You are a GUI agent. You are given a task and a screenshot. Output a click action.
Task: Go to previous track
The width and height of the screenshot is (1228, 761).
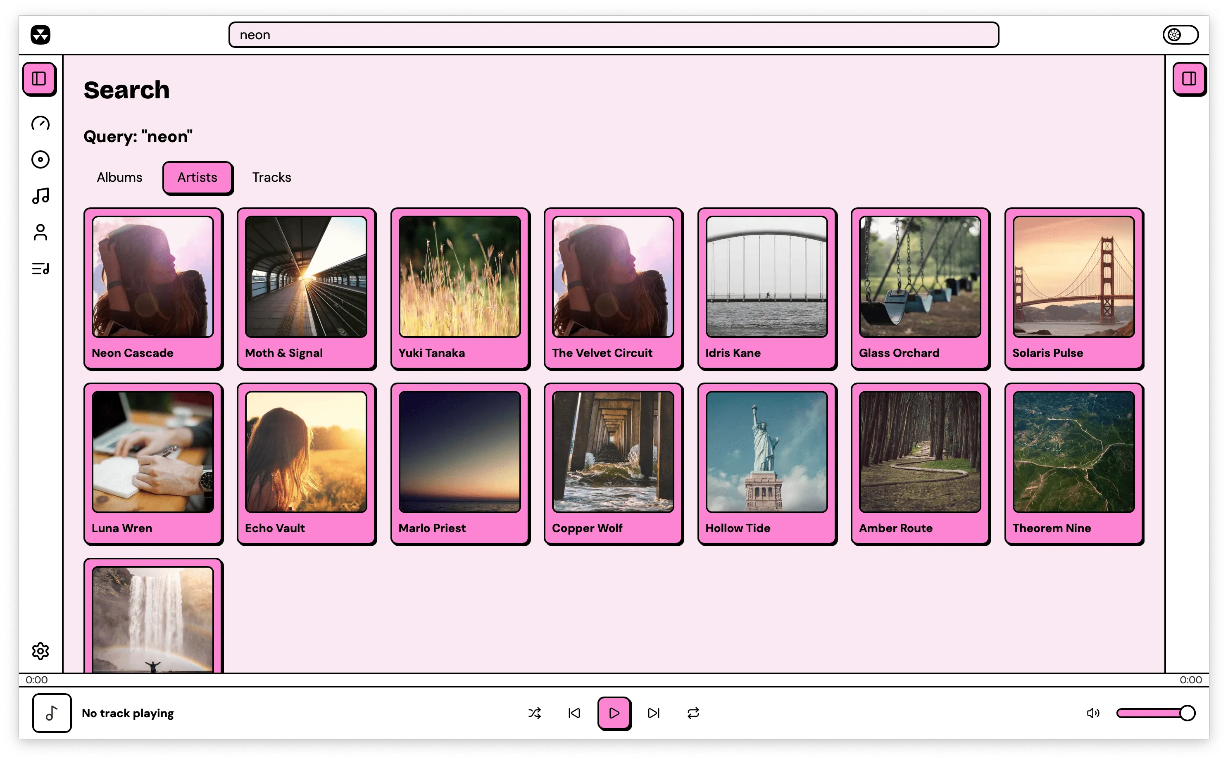pyautogui.click(x=574, y=713)
